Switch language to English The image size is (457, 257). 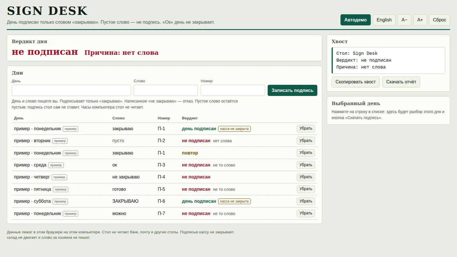point(384,20)
